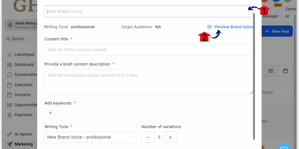
Task: Switch to the list view icon
Action: click(x=271, y=71)
